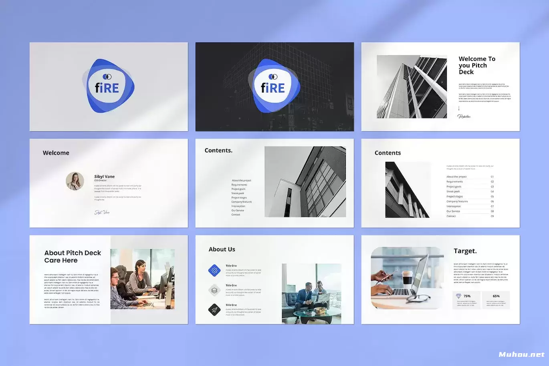Select the blue gear diamond icon in About Us
Screen dimensions: 549x366
[x=214, y=271]
